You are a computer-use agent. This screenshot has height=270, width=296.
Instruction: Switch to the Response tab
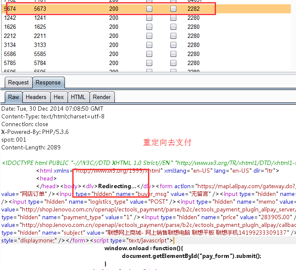point(48,83)
